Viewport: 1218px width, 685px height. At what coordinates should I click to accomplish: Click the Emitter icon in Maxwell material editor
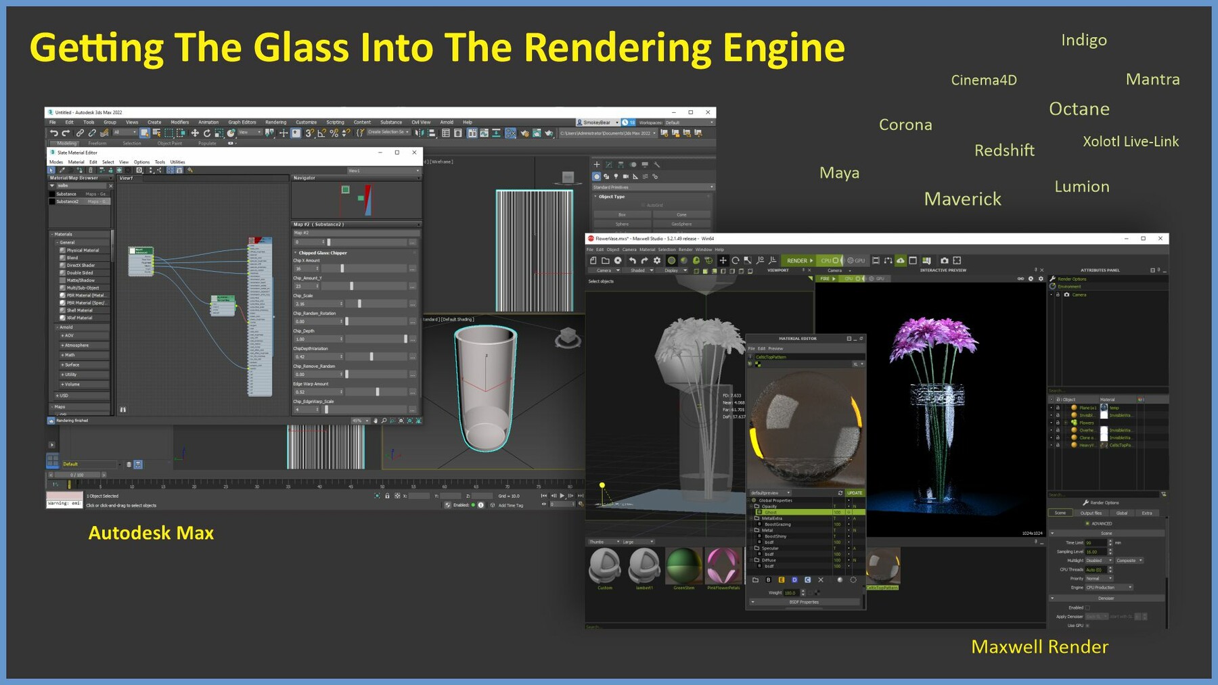coord(782,580)
